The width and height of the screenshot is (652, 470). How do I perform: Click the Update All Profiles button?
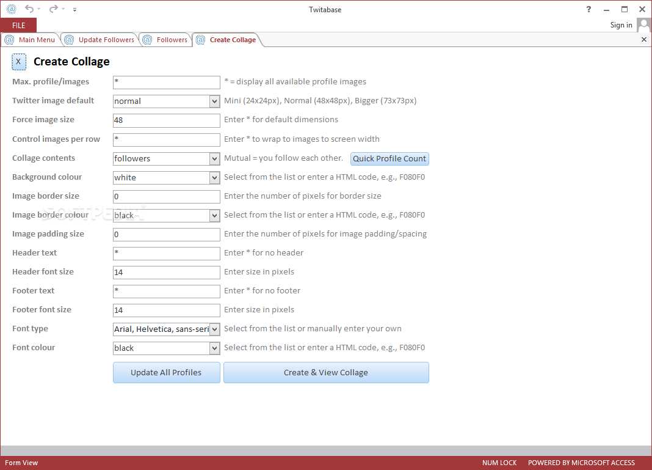click(x=166, y=373)
